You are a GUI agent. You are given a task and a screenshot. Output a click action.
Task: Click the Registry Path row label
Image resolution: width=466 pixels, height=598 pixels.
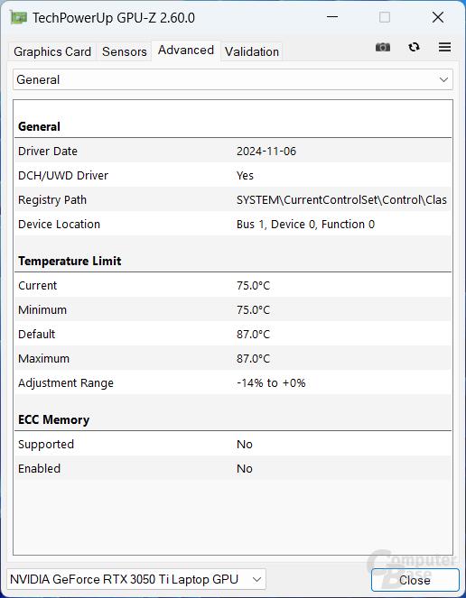tap(52, 200)
